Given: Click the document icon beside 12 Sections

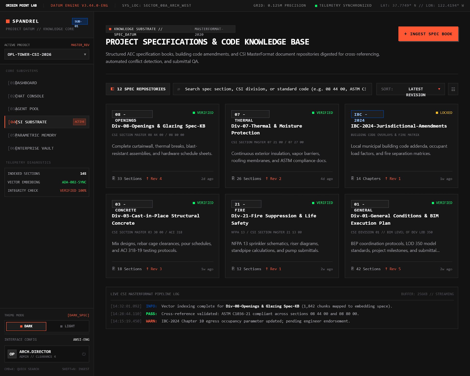Looking at the screenshot, I should [x=233, y=268].
